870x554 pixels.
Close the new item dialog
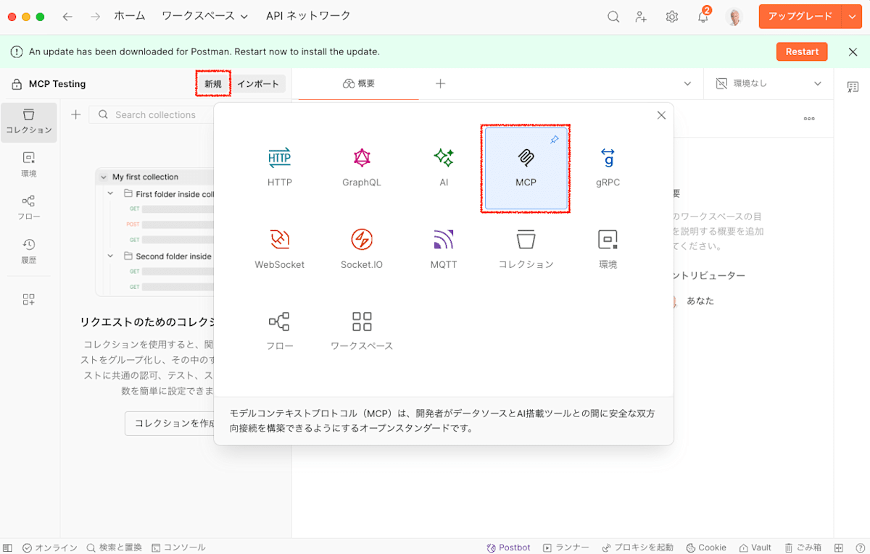pos(660,115)
